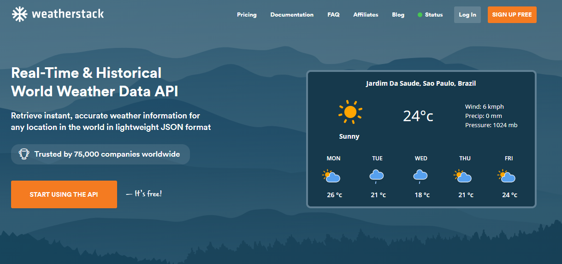The height and width of the screenshot is (264, 562).
Task: Click the weatherstack snowflake logo icon
Action: [x=19, y=14]
